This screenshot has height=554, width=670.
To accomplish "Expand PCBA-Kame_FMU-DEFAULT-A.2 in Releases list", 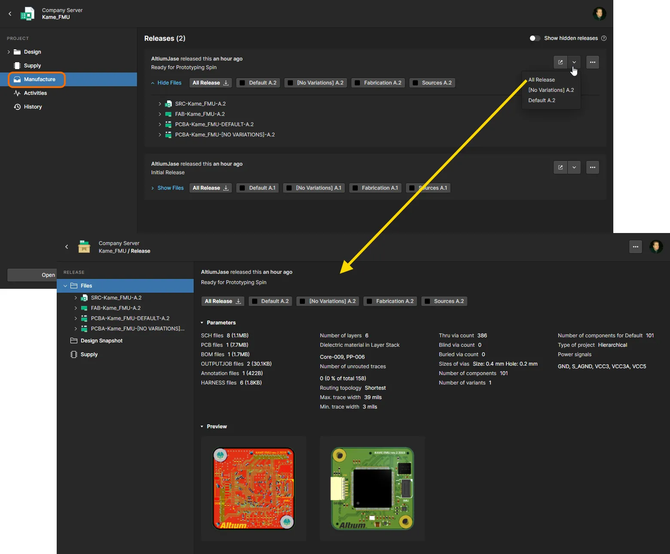I will 160,124.
